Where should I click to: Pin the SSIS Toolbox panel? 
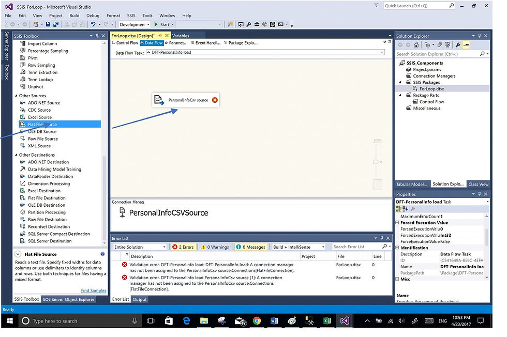click(x=97, y=36)
